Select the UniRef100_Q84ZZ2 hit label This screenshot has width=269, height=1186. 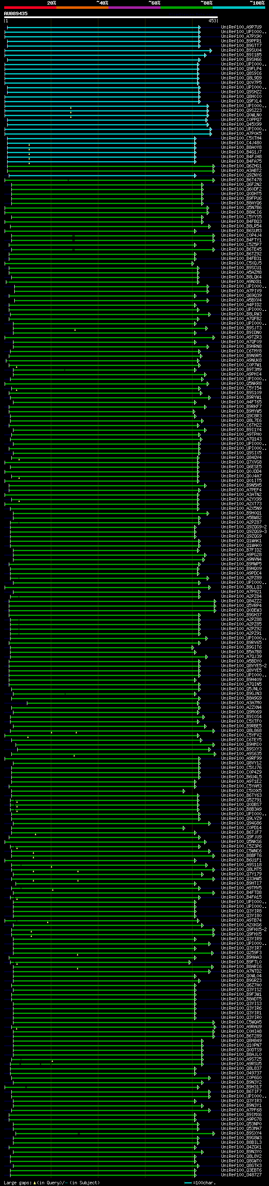(x=241, y=601)
